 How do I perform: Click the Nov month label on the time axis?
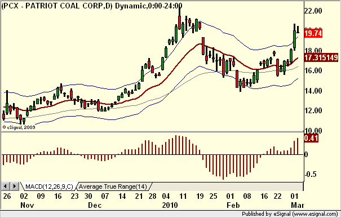tap(27, 205)
